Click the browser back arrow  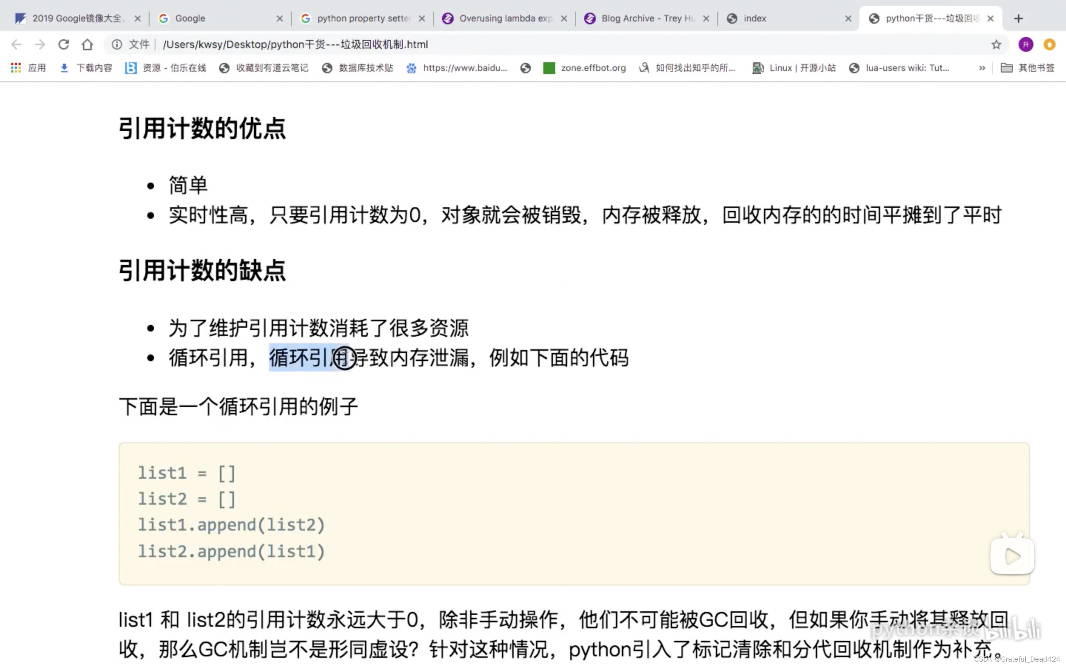(x=16, y=44)
